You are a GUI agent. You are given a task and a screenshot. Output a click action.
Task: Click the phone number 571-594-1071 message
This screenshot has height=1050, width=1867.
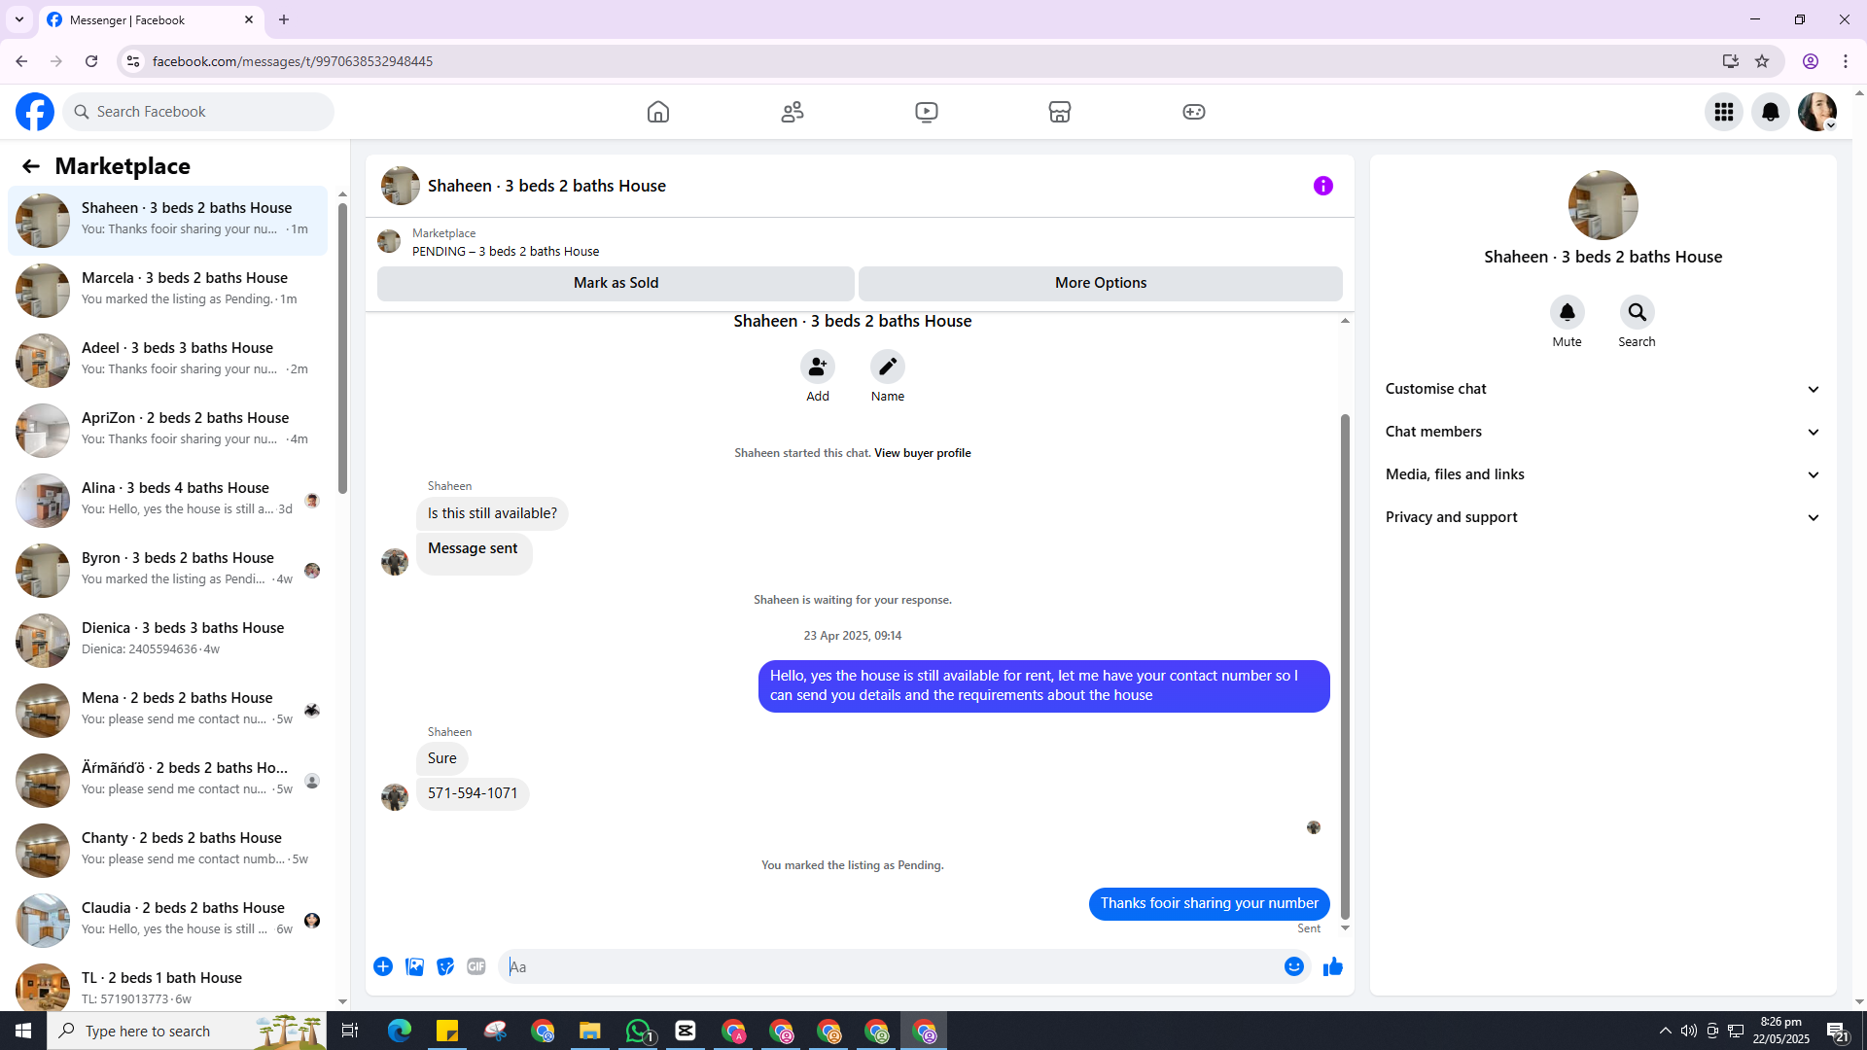[473, 793]
